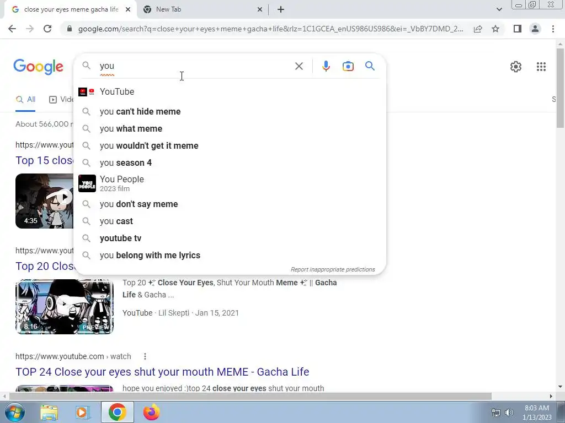Open Search by image camera icon
Image resolution: width=565 pixels, height=423 pixels.
348,66
